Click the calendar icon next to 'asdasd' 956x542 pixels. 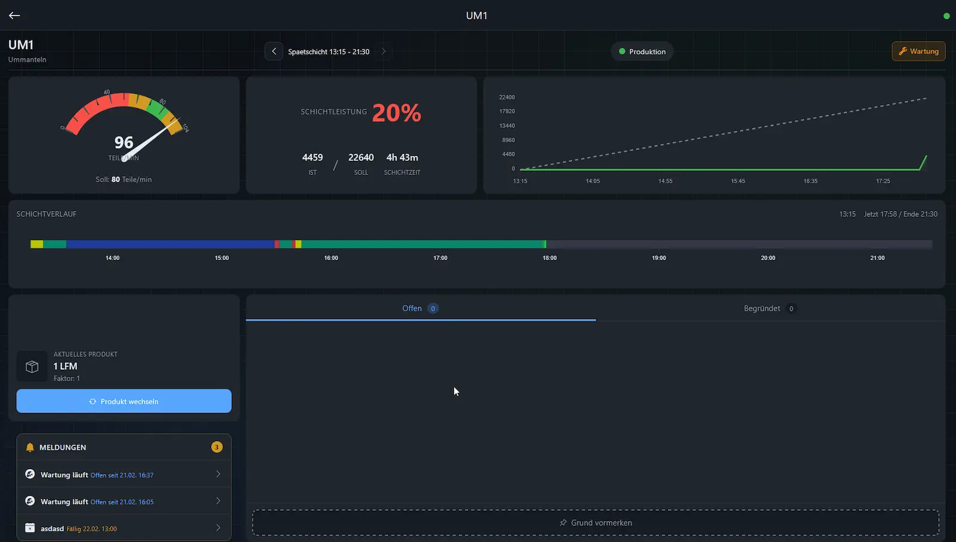coord(29,528)
